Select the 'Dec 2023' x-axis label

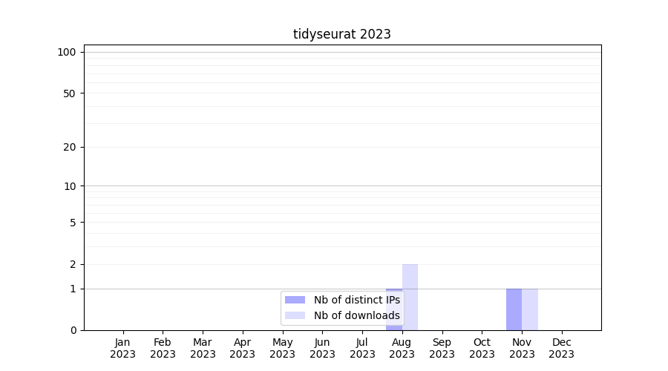point(561,348)
